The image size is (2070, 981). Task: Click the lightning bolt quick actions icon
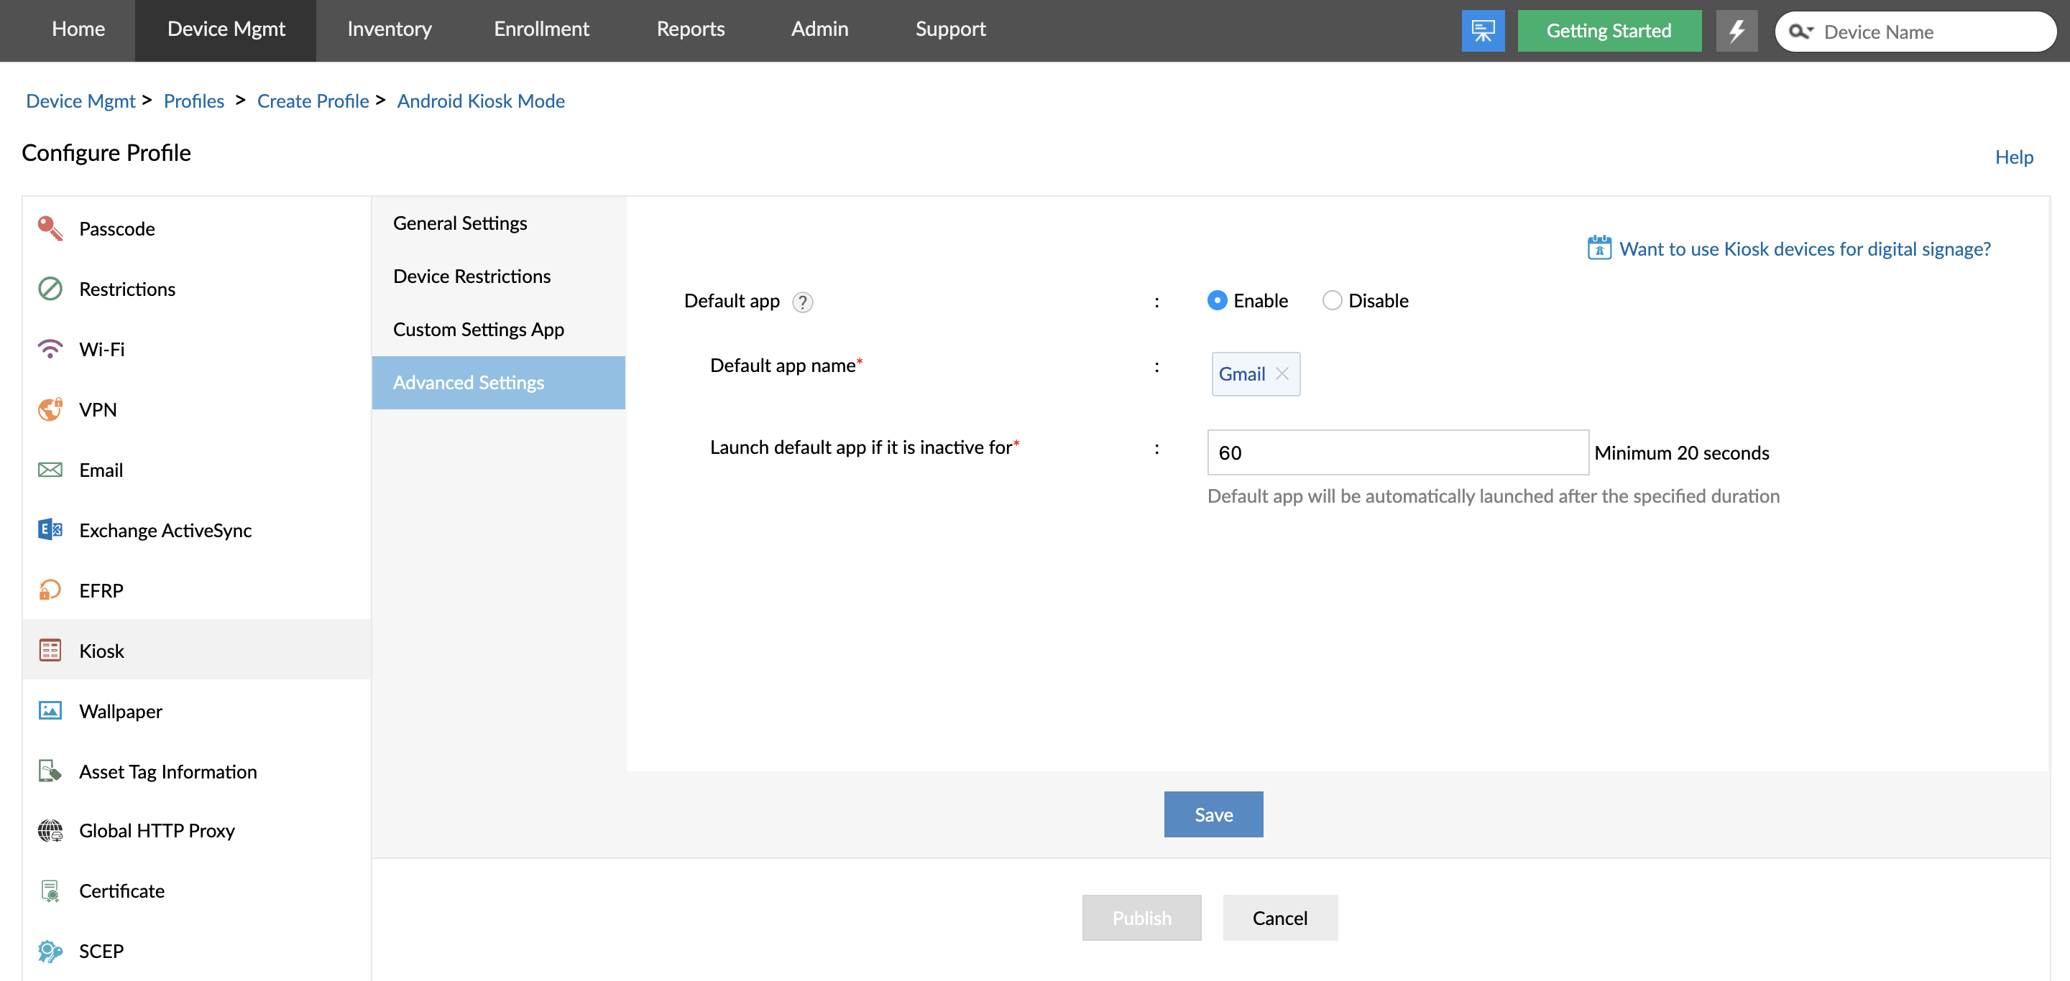1736,30
